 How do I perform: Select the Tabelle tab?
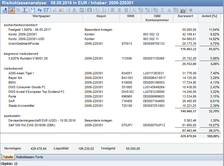point(8,157)
